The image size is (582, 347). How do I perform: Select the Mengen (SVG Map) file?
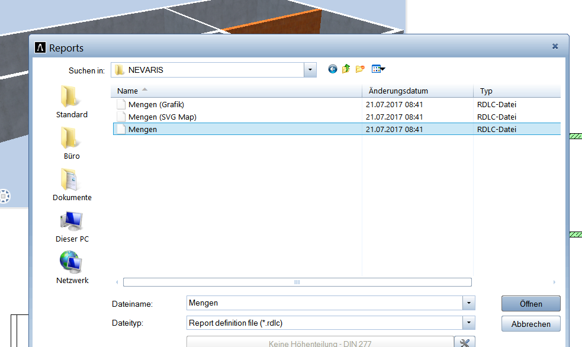coord(162,117)
